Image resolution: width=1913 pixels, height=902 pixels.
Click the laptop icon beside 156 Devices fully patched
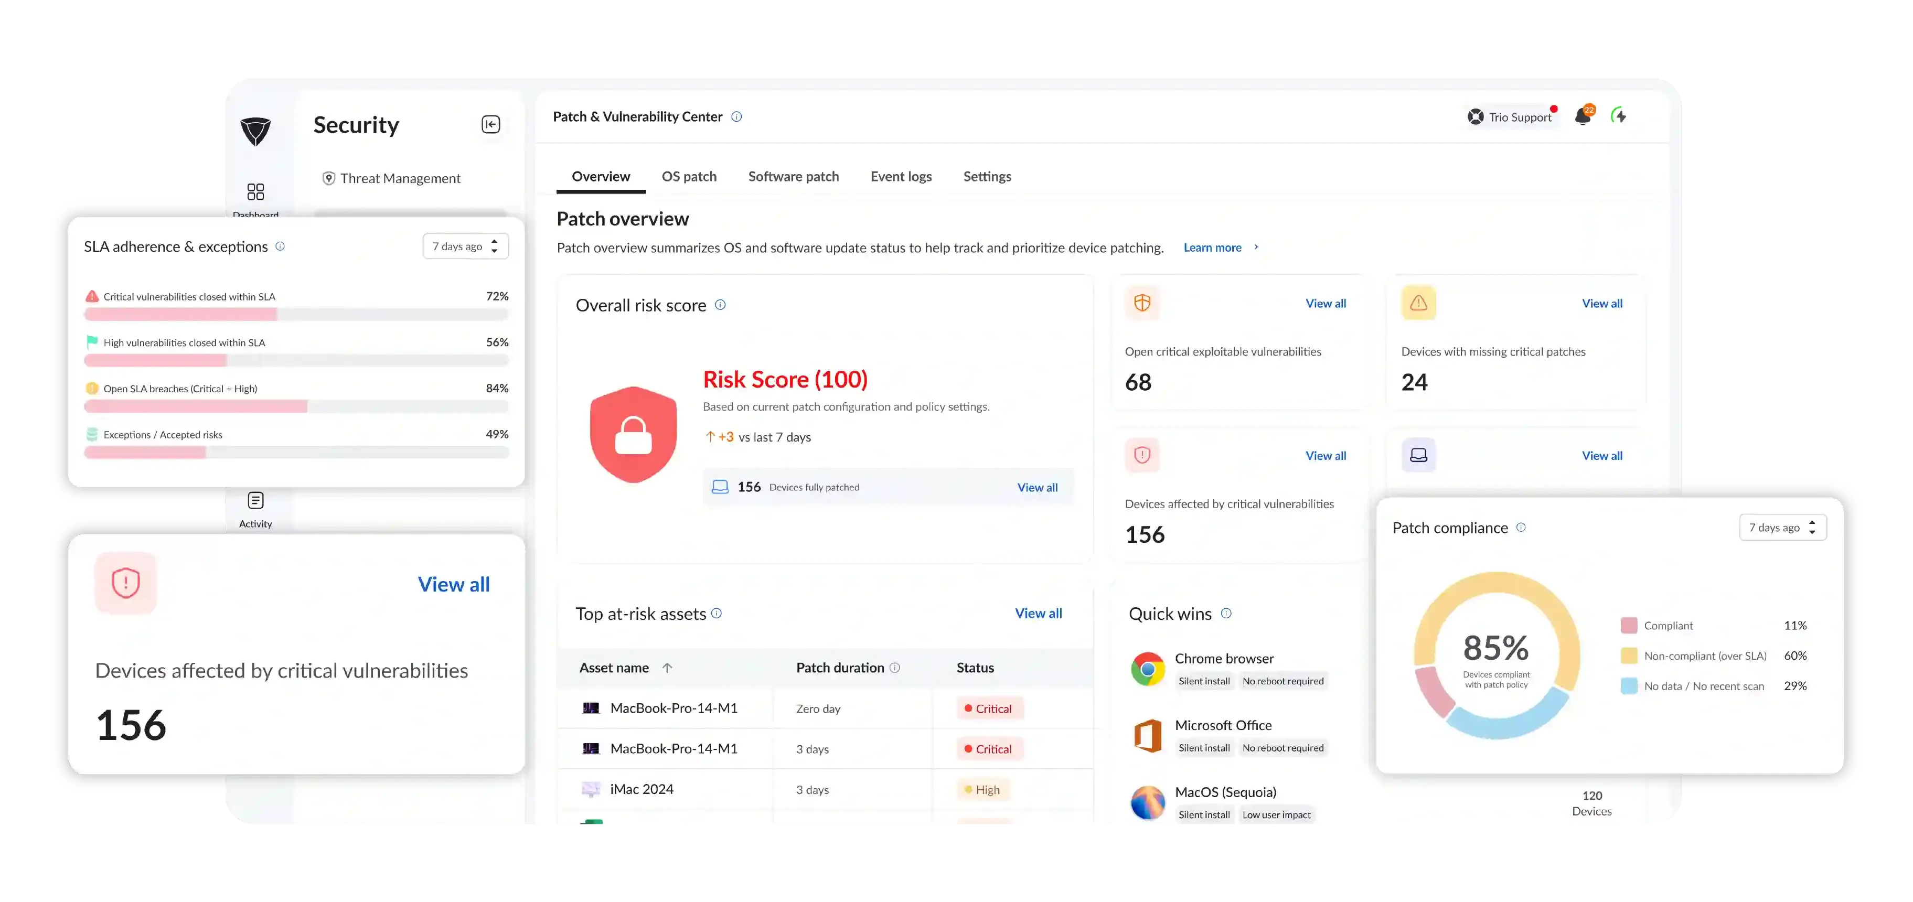tap(720, 487)
